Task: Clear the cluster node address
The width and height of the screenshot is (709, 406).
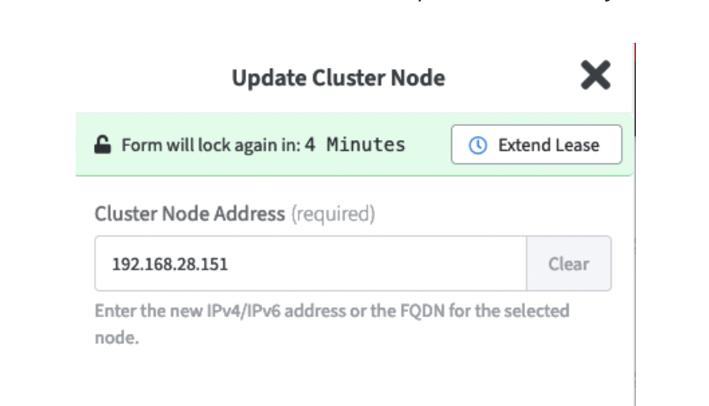Action: pos(568,263)
